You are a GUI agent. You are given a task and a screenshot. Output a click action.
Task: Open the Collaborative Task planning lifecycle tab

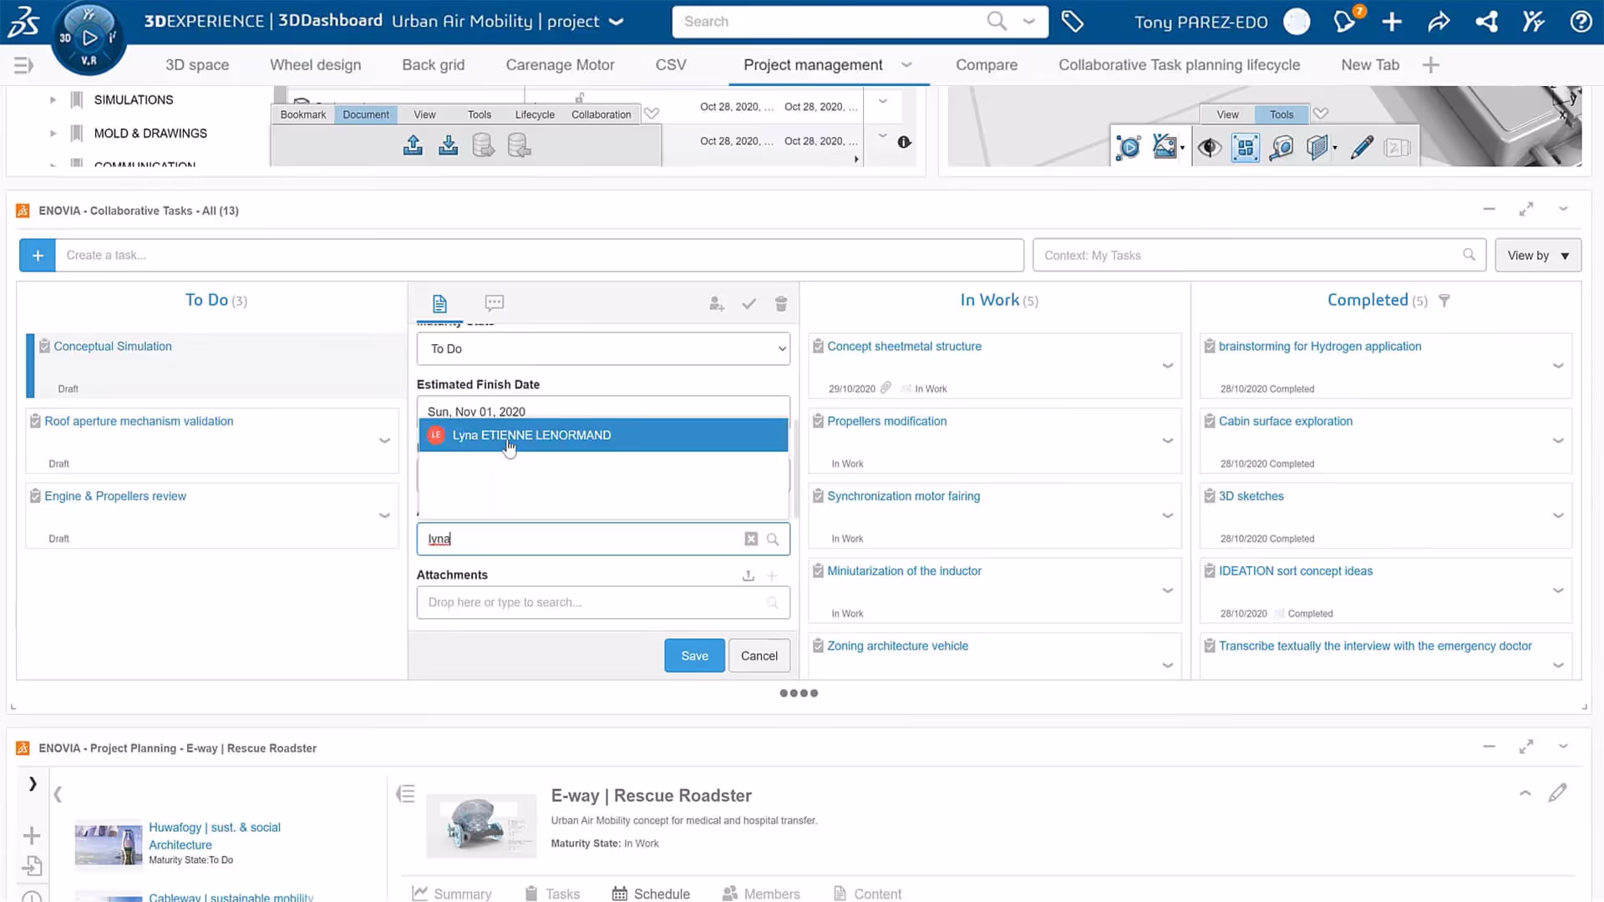pyautogui.click(x=1180, y=65)
